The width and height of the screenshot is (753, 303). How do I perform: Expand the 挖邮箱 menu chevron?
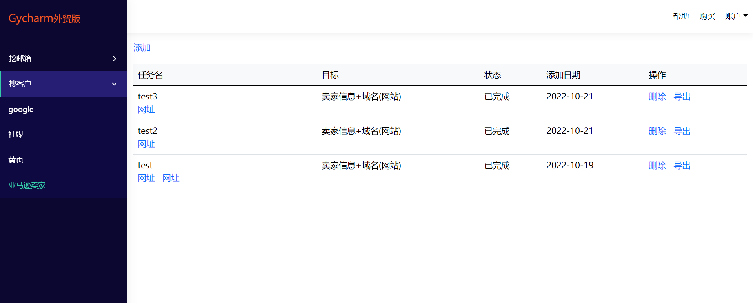click(x=115, y=59)
